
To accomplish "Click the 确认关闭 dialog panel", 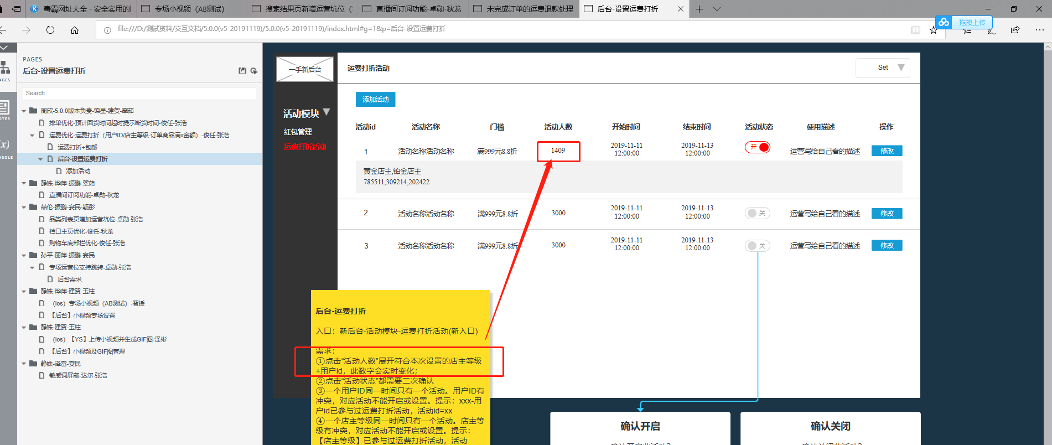I will 831,428.
